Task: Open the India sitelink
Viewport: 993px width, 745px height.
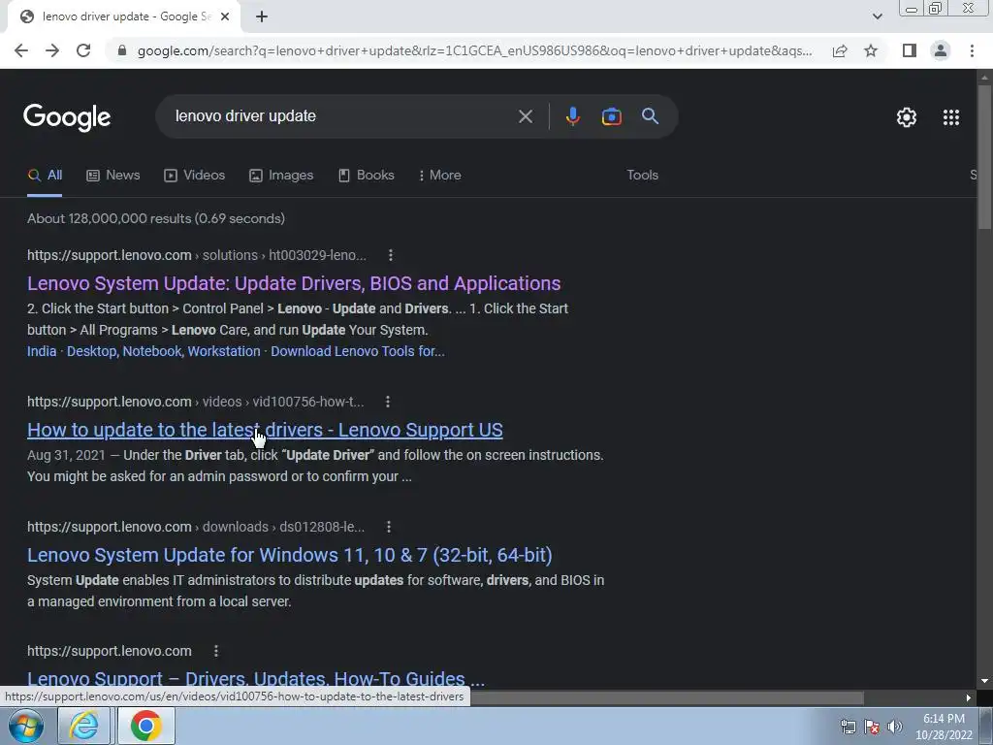Action: (42, 351)
